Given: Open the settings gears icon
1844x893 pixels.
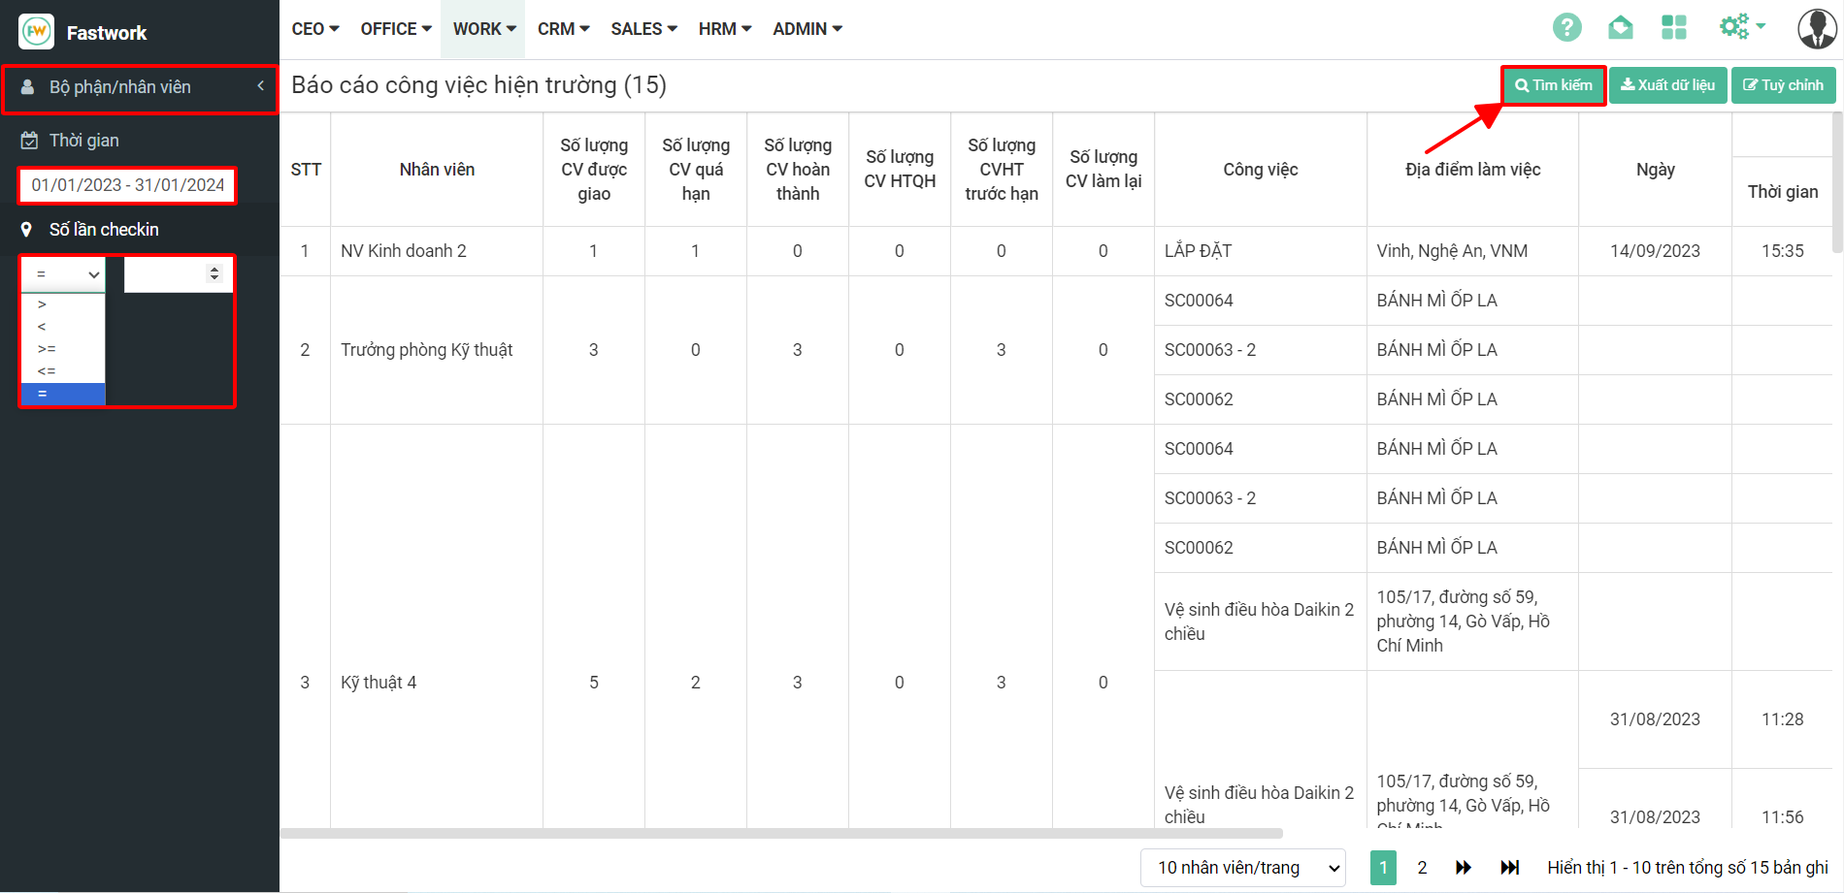Looking at the screenshot, I should coord(1735,26).
